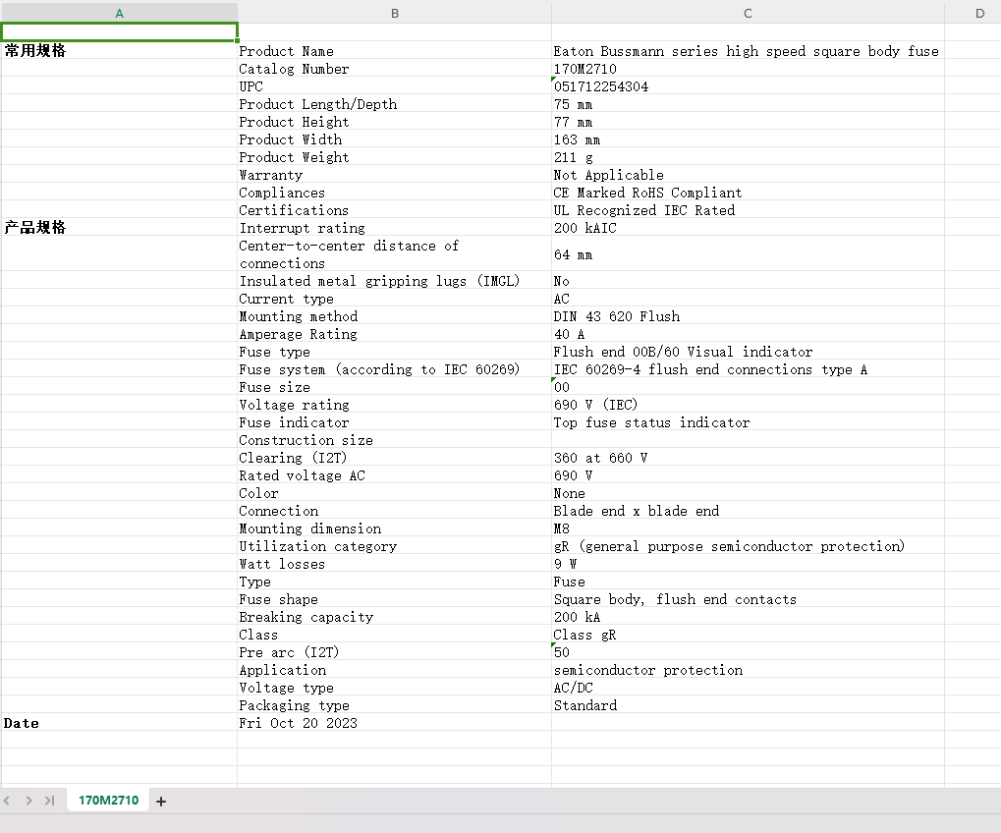
Task: Click the Mounting method cell
Action: pyautogui.click(x=395, y=316)
